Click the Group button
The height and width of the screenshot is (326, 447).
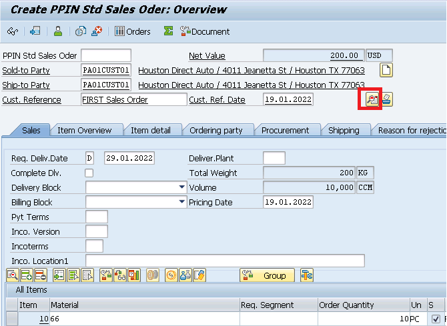click(267, 275)
